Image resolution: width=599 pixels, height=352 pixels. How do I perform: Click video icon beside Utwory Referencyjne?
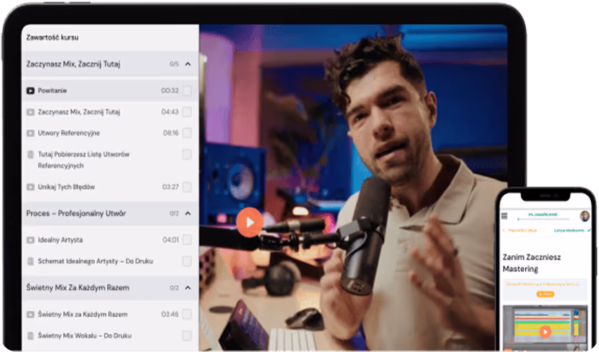(30, 133)
